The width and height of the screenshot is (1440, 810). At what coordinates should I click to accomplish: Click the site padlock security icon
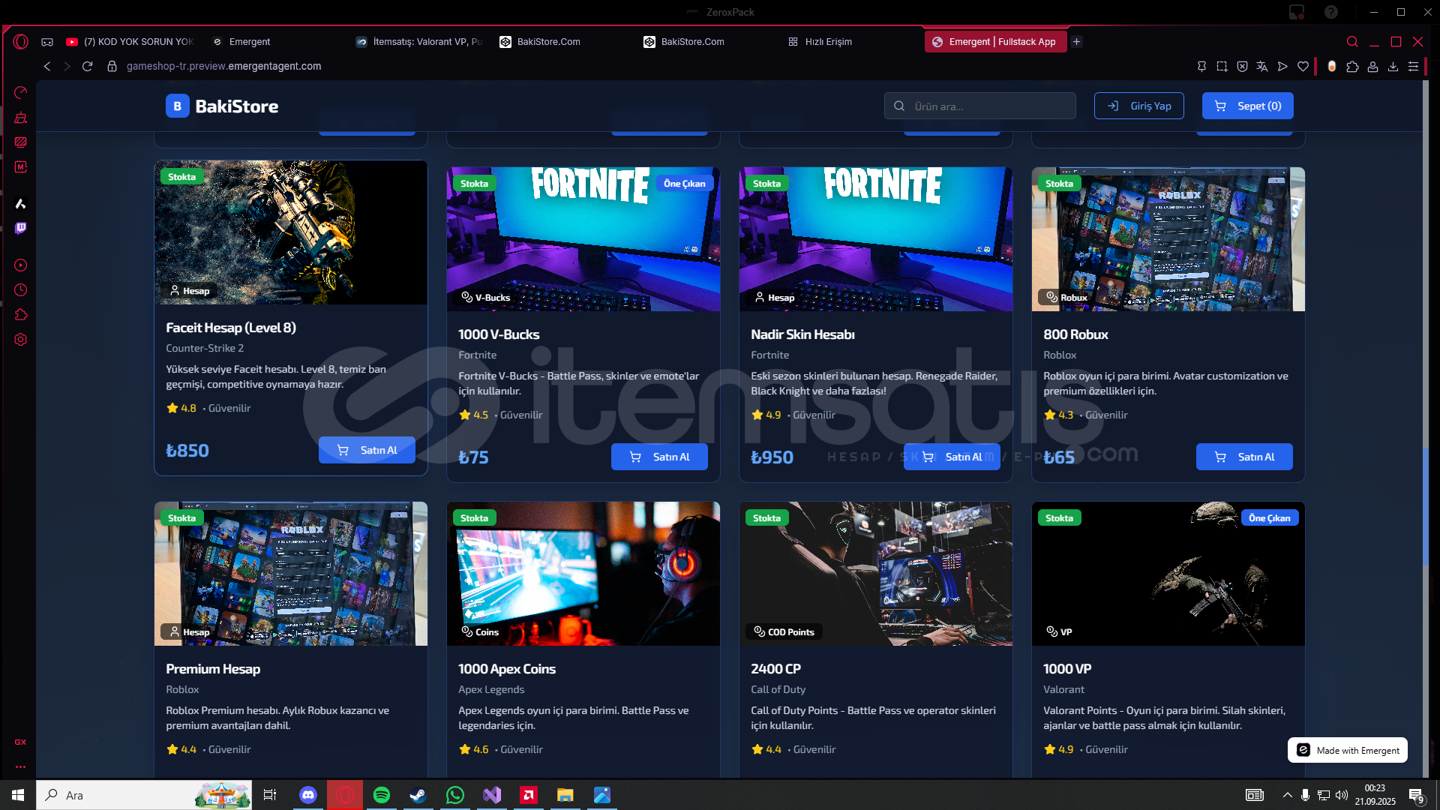[x=112, y=66]
